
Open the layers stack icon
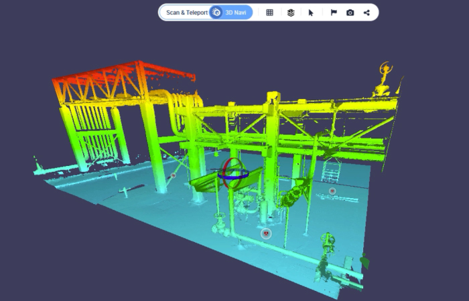click(290, 13)
